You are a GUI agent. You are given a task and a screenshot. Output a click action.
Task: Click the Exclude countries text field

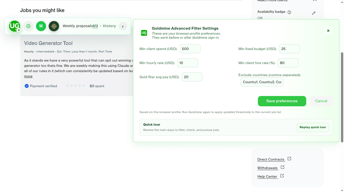pyautogui.click(x=262, y=82)
